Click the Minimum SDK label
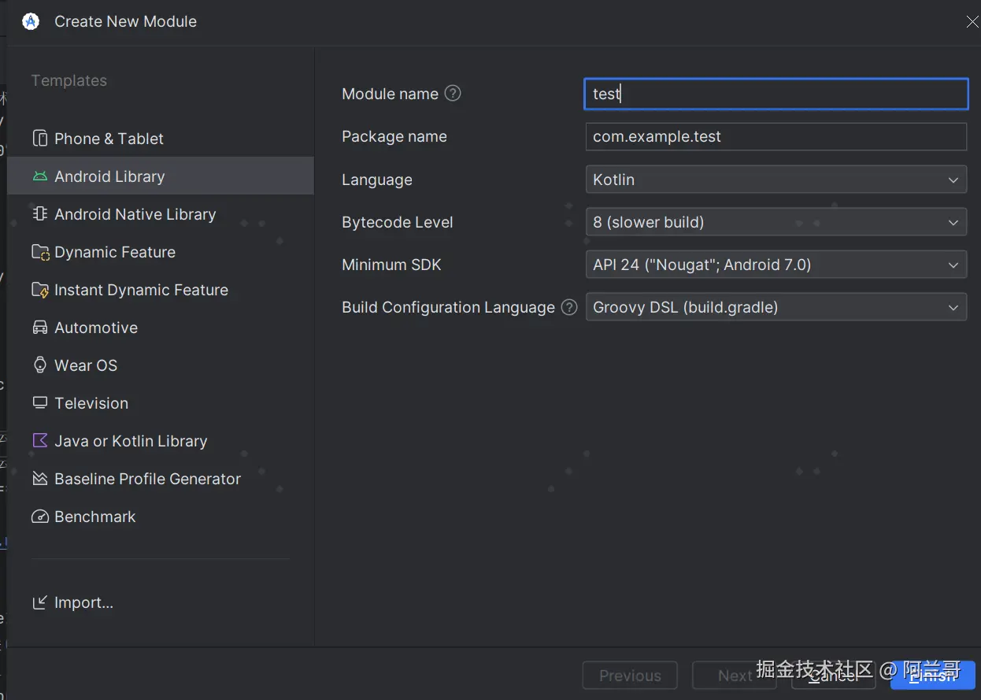981x700 pixels. (x=391, y=265)
